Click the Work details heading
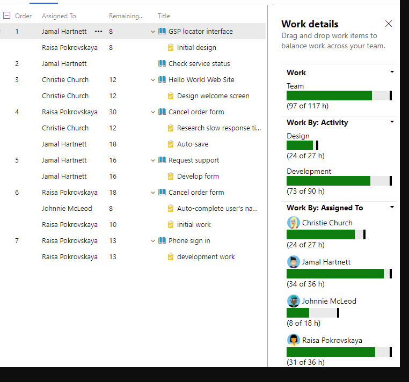The width and height of the screenshot is (409, 382). (310, 24)
